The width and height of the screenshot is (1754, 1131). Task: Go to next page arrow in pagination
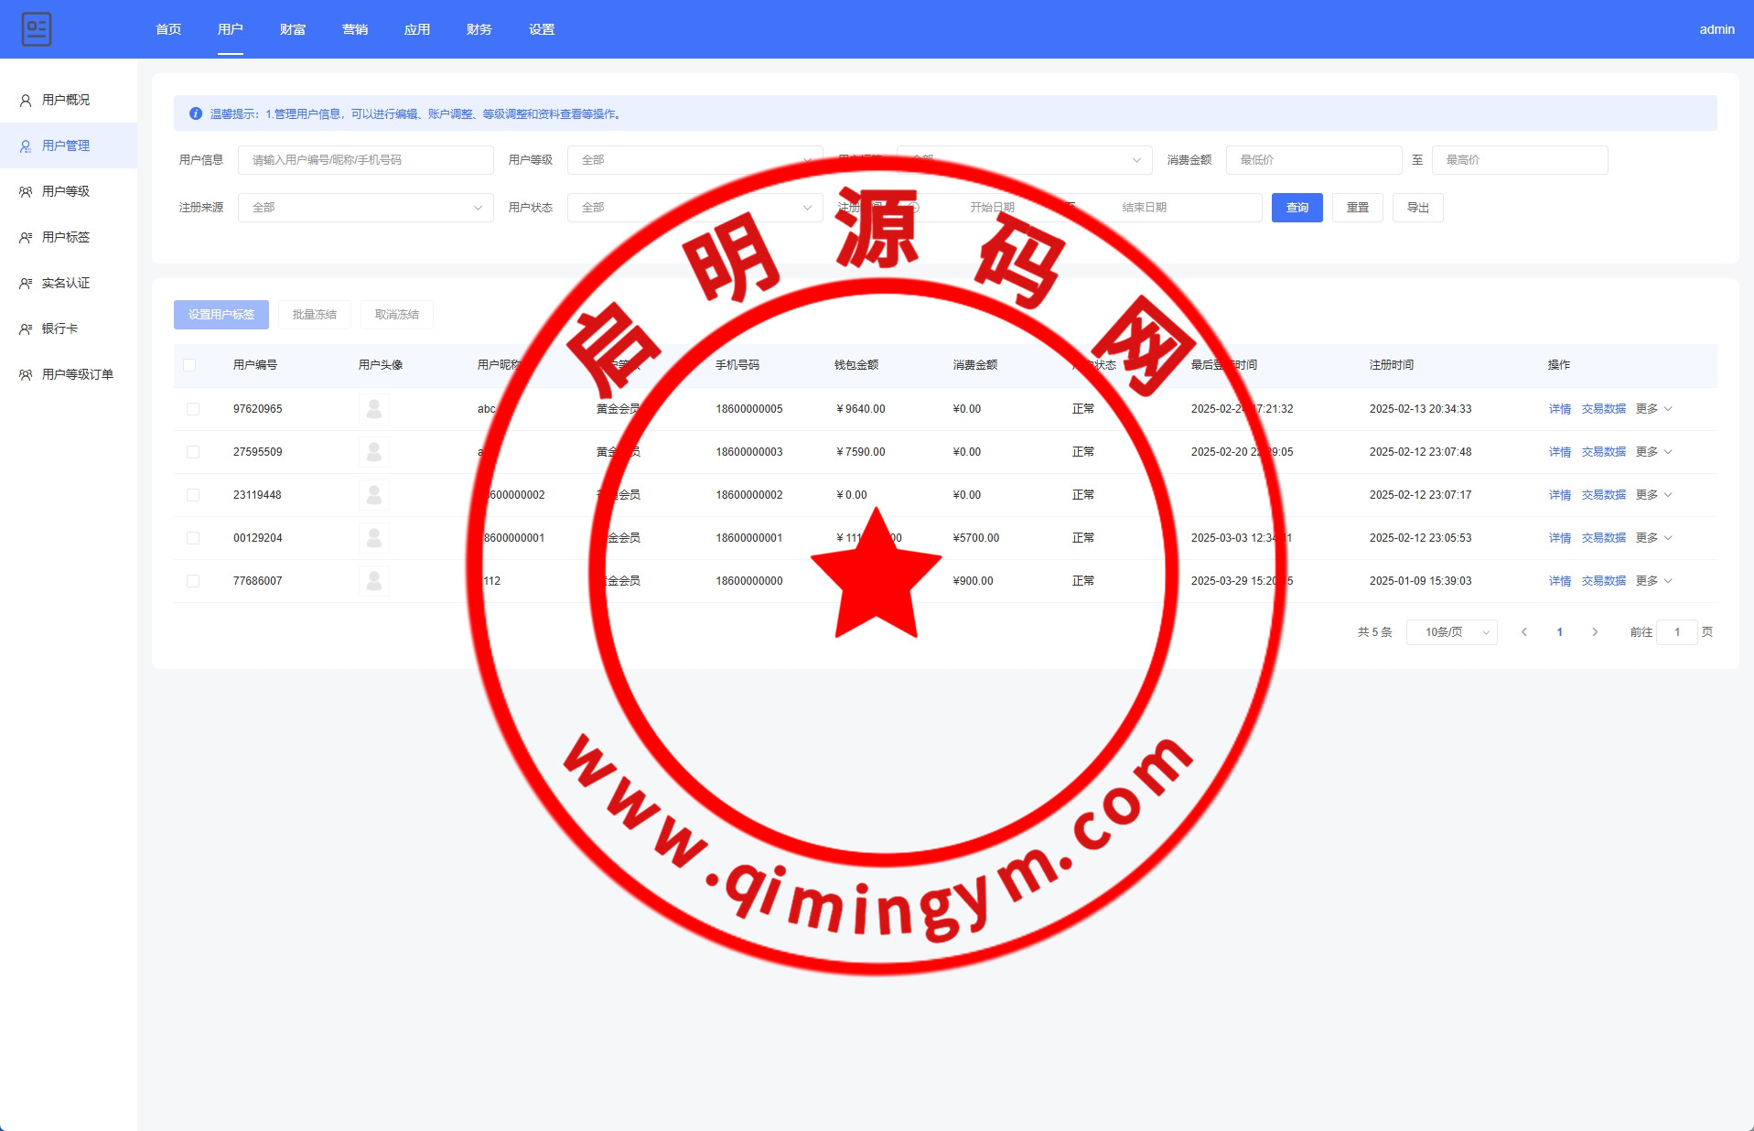pos(1595,632)
